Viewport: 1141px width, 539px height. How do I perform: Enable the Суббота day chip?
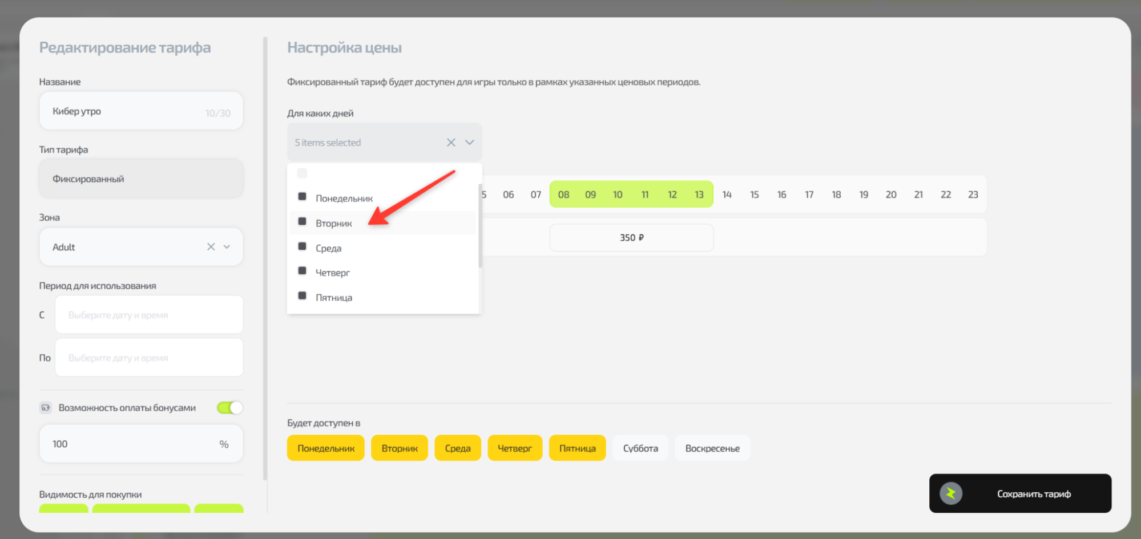640,448
